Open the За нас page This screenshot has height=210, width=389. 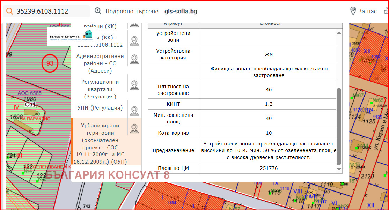(x=367, y=11)
